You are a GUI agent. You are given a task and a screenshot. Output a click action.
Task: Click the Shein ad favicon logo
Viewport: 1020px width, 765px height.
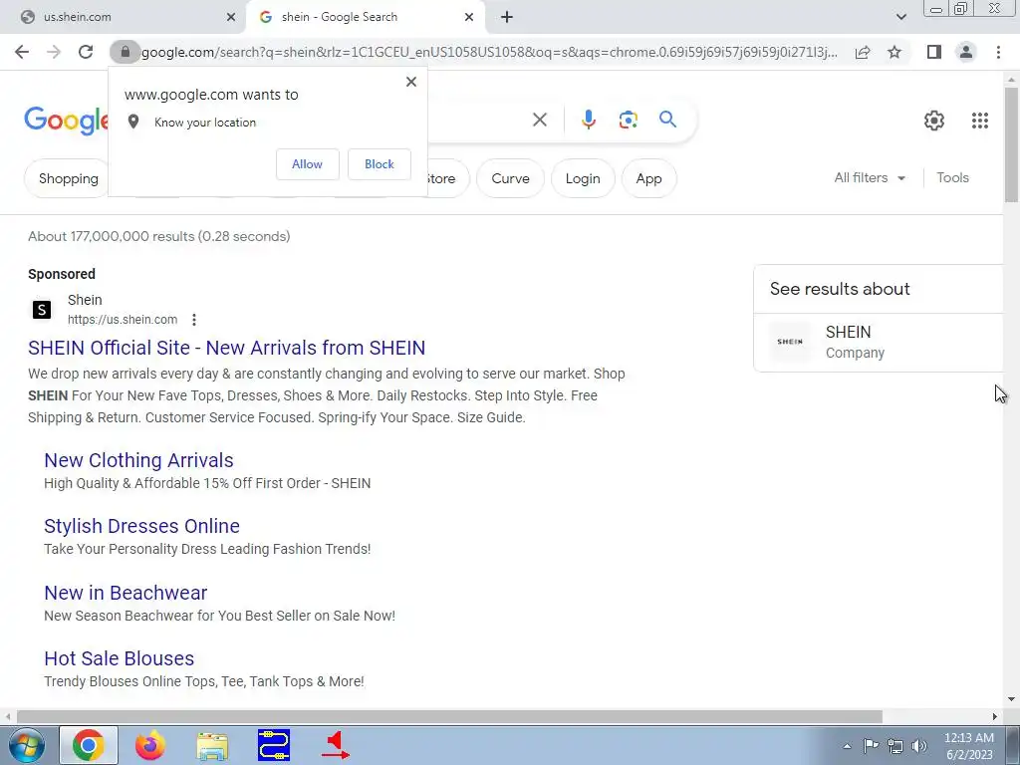tap(42, 310)
